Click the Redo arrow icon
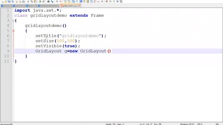 (44, 1)
